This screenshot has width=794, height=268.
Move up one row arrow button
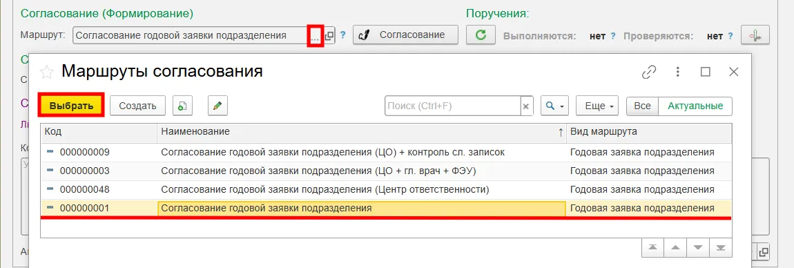pos(675,248)
